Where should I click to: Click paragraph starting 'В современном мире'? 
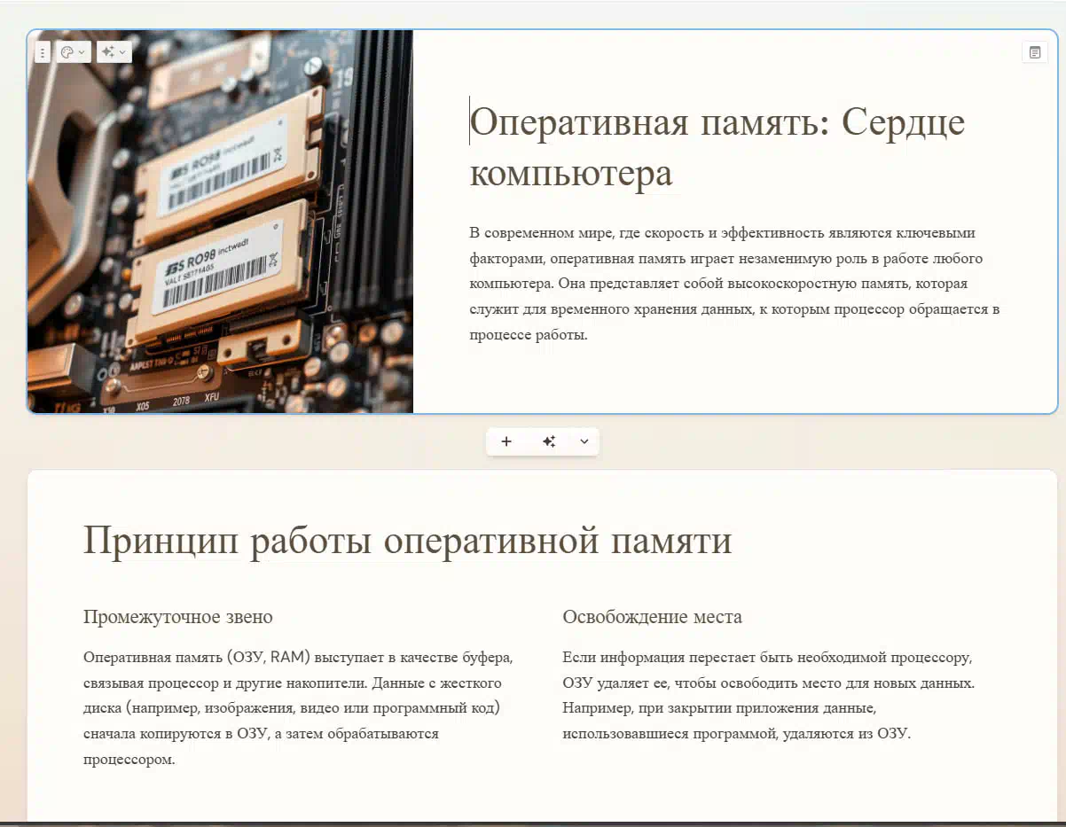(x=735, y=284)
